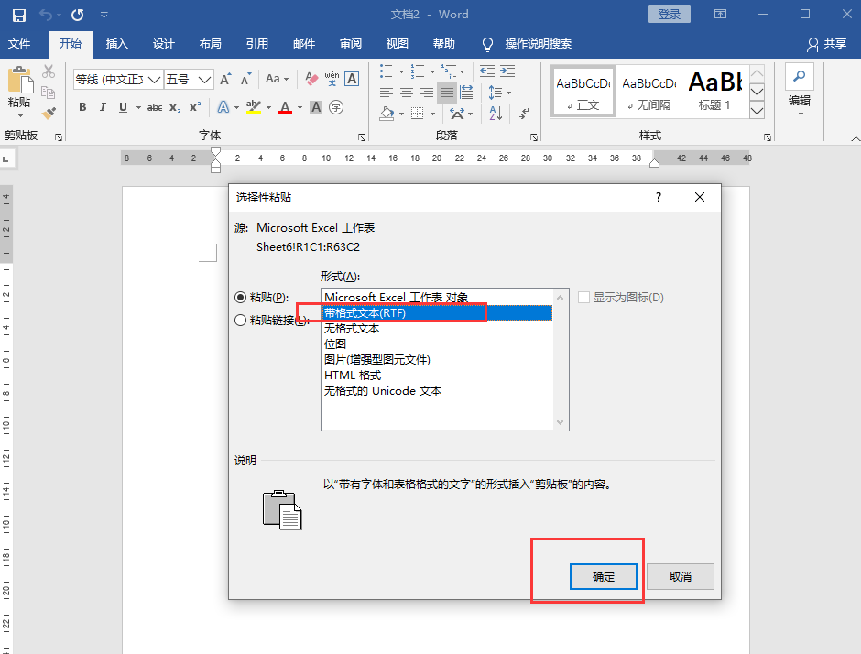Open the 编辑 search group
This screenshot has height=654, width=861.
point(799,91)
